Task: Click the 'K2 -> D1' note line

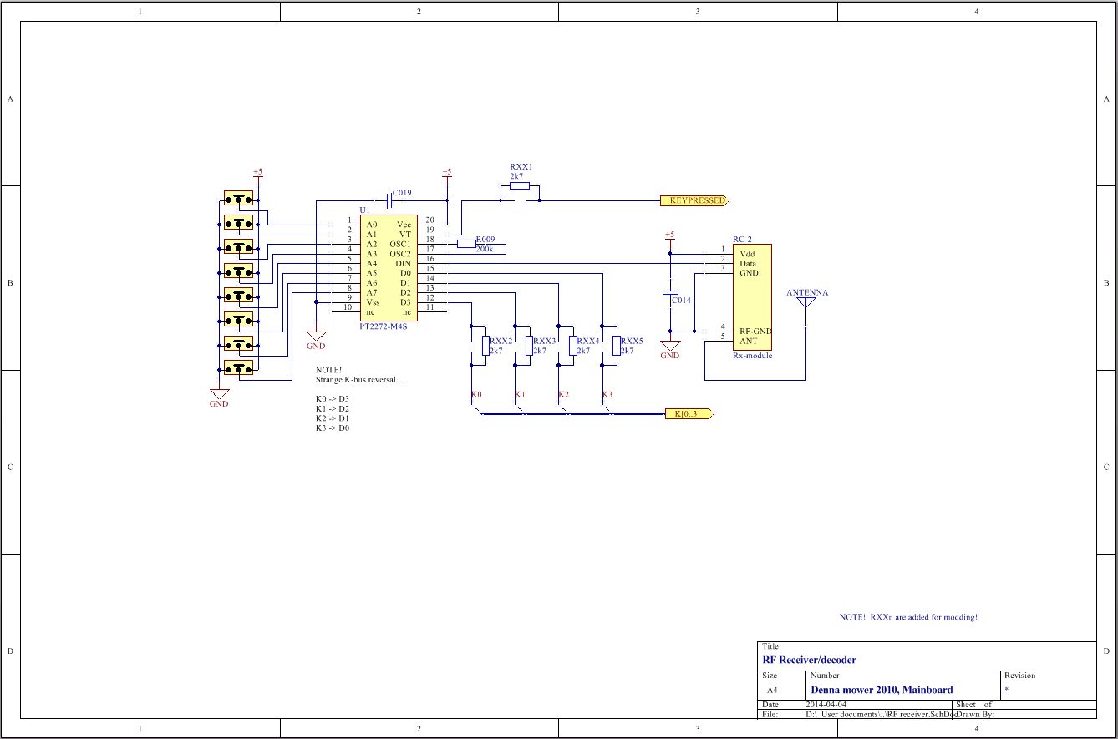Action: [x=333, y=418]
